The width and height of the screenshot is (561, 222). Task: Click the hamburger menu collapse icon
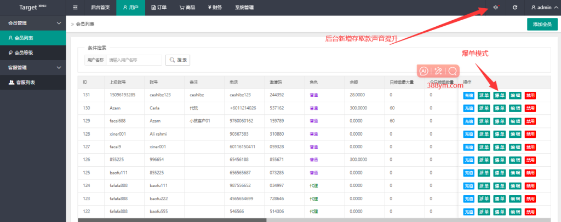[x=75, y=8]
